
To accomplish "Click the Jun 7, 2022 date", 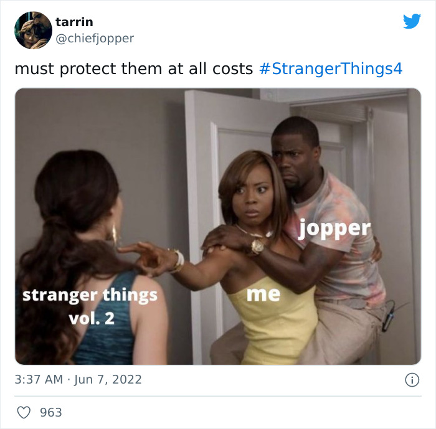I will 108,380.
